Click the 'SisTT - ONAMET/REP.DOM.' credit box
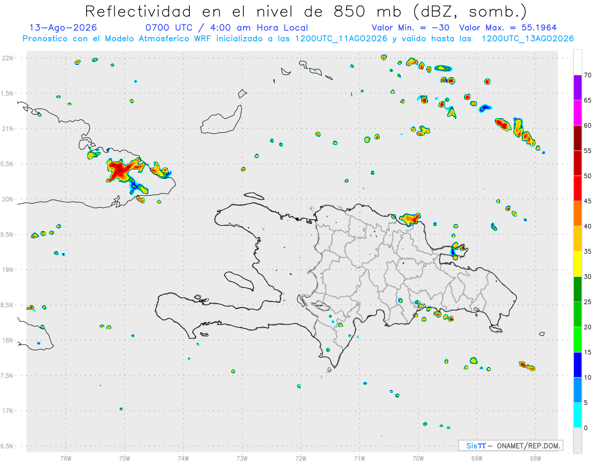601x465 pixels. coord(510,445)
